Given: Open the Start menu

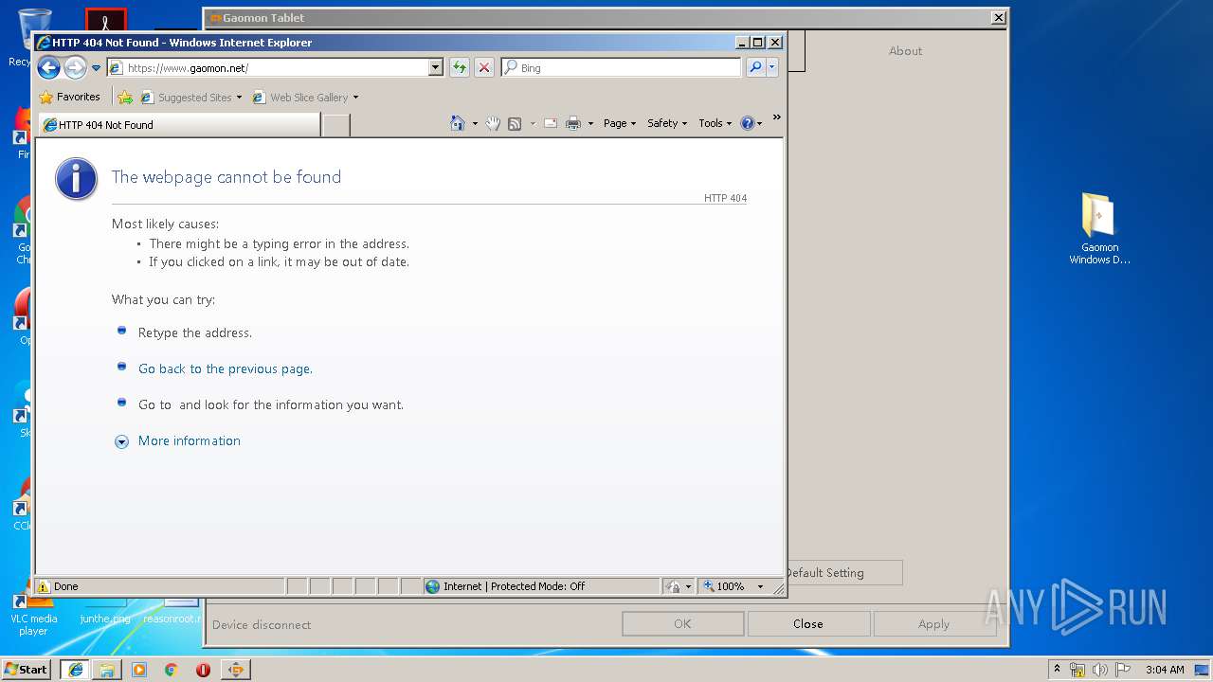Looking at the screenshot, I should coord(27,669).
